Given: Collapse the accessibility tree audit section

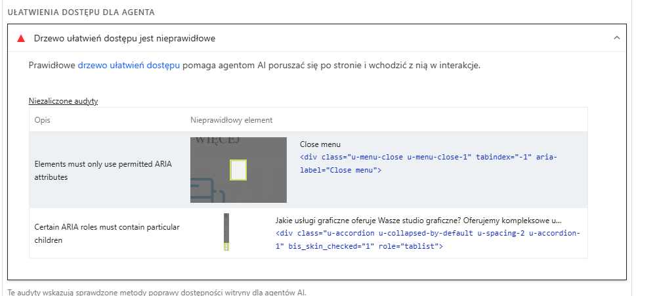Looking at the screenshot, I should point(616,37).
